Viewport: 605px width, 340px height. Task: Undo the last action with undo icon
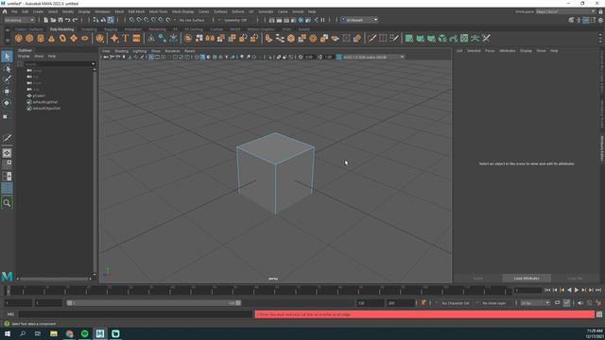(x=67, y=20)
